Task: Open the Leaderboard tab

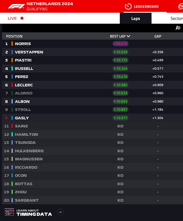Action: [x=146, y=6]
